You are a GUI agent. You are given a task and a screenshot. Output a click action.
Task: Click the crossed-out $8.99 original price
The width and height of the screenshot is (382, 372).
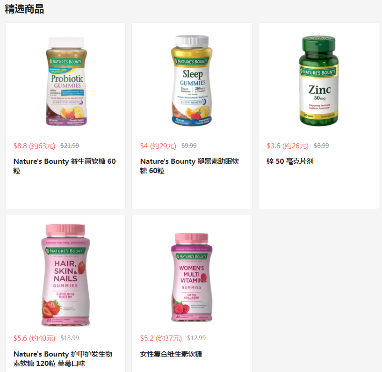pyautogui.click(x=321, y=146)
